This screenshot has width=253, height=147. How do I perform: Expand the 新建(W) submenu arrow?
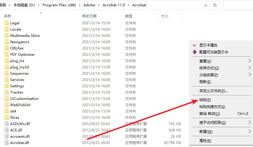tap(249, 131)
